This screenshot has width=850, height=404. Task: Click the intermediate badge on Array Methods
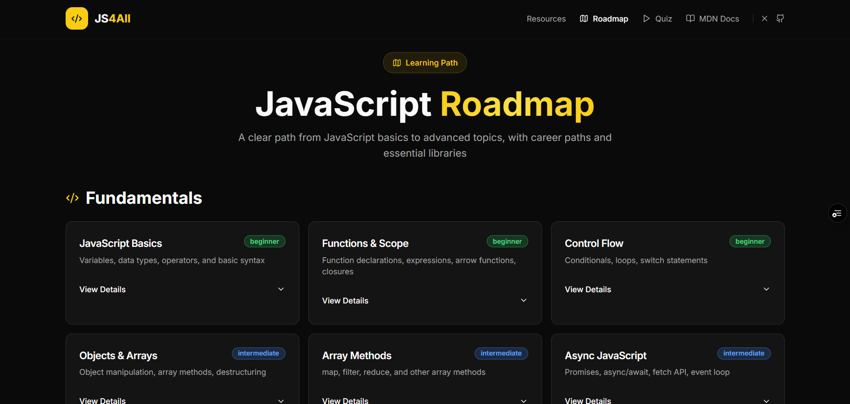pos(501,353)
